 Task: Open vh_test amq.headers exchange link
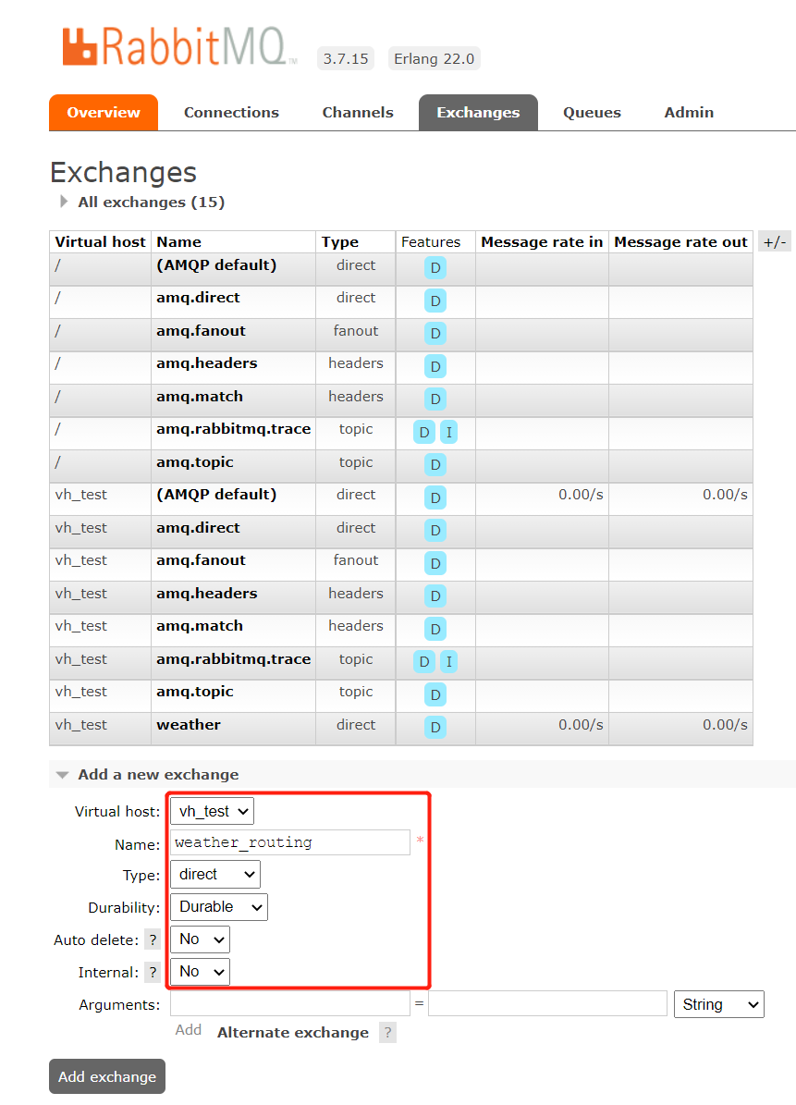click(x=207, y=594)
